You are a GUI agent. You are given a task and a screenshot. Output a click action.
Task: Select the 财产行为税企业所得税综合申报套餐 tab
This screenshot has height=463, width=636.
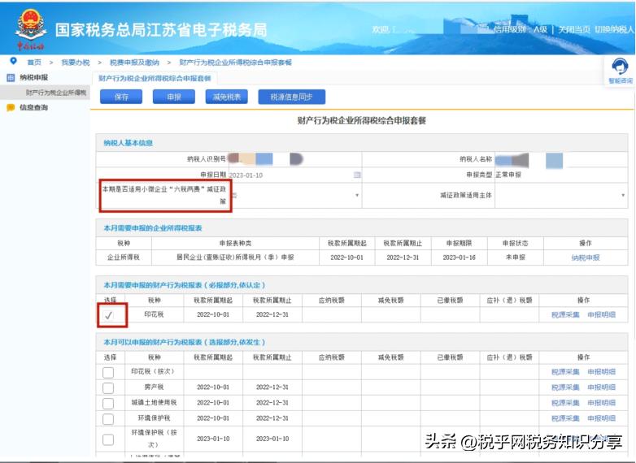(x=155, y=78)
